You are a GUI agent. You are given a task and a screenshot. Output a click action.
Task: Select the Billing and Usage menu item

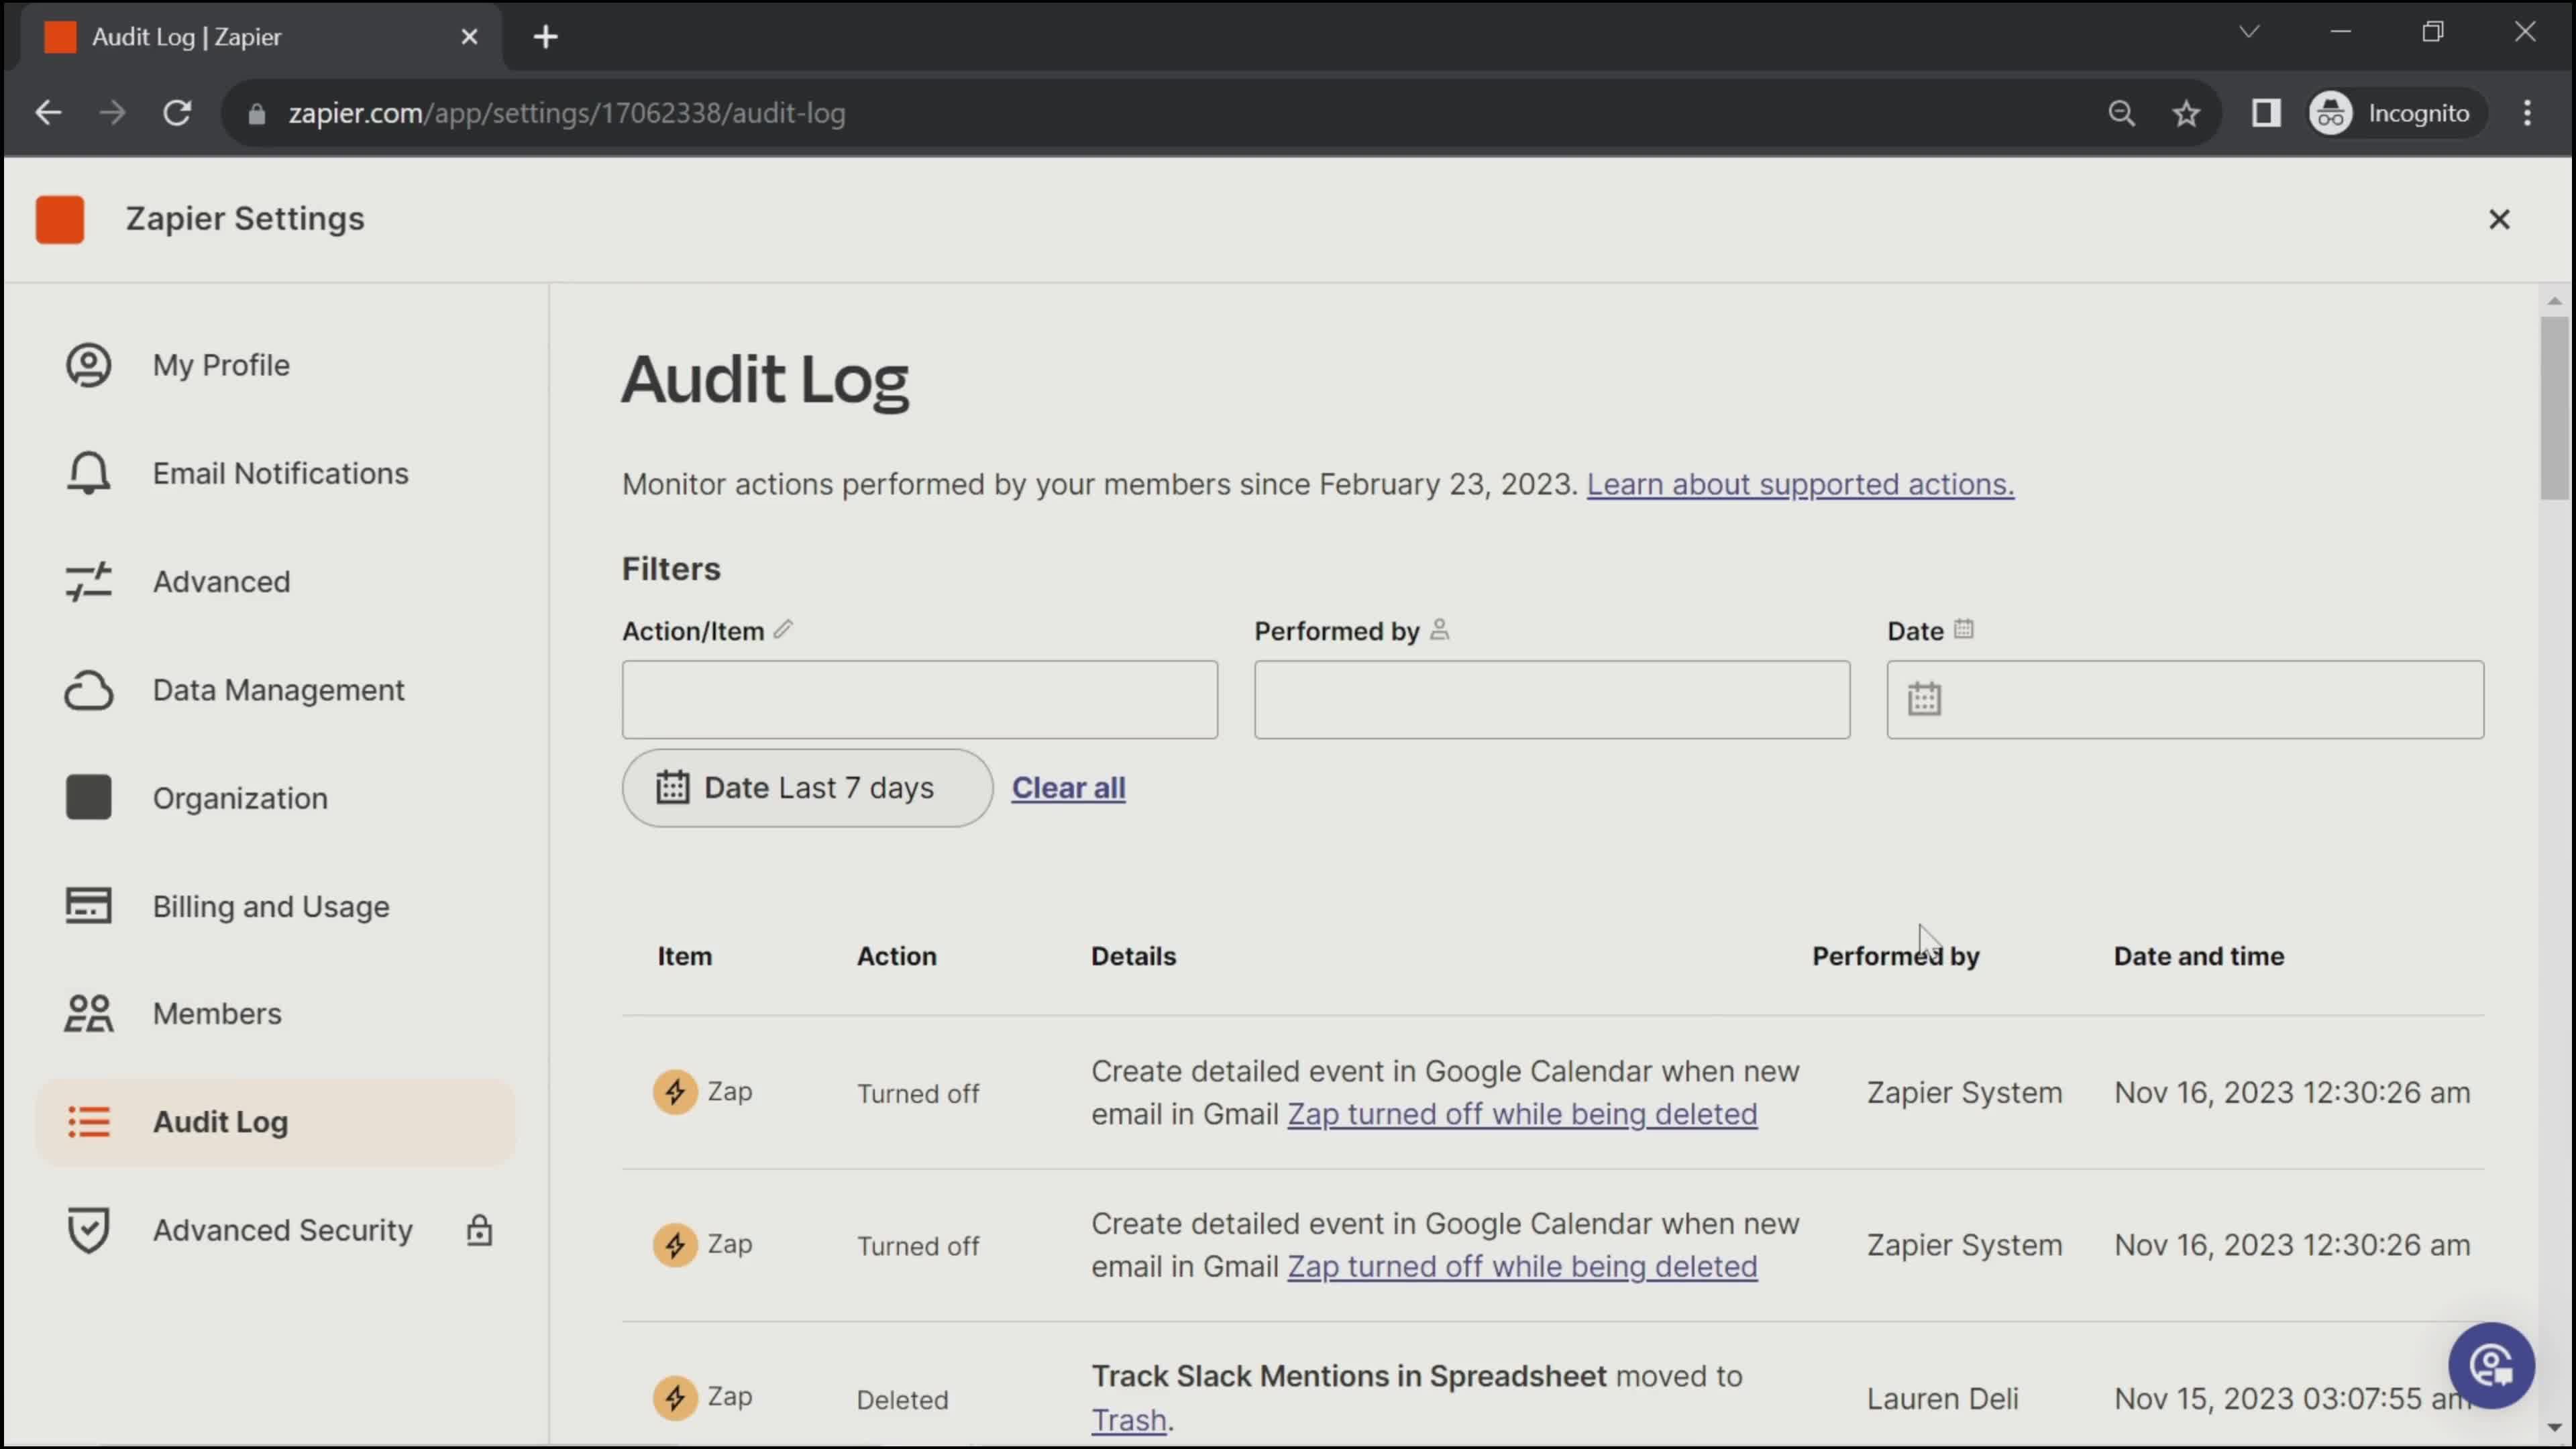click(x=271, y=906)
